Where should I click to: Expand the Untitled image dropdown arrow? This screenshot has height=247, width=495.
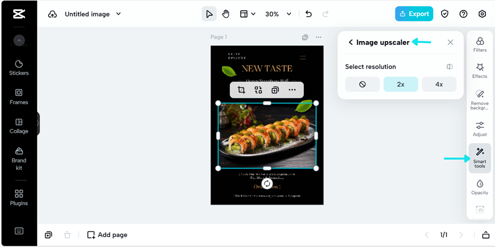click(118, 14)
